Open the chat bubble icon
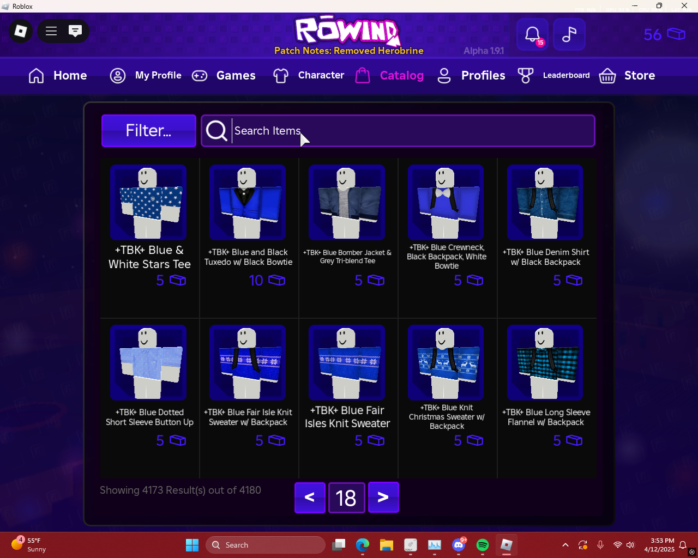 (75, 31)
